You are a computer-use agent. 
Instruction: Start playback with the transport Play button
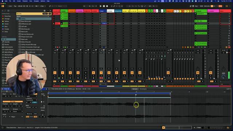pyautogui.click(x=100, y=6)
